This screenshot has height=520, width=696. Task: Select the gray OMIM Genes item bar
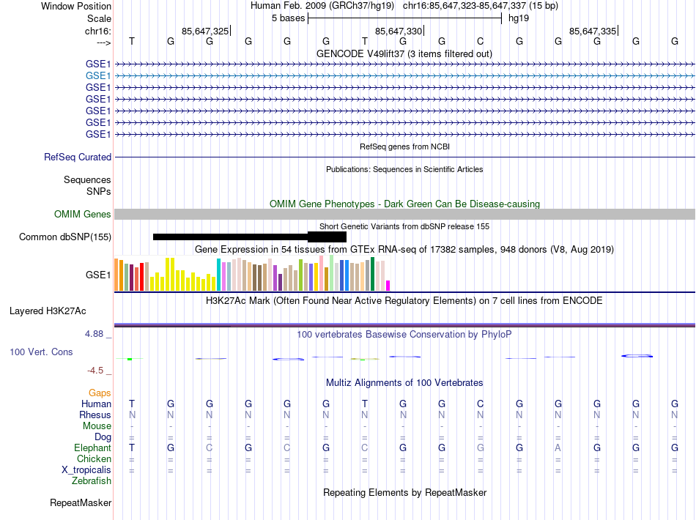tap(404, 214)
